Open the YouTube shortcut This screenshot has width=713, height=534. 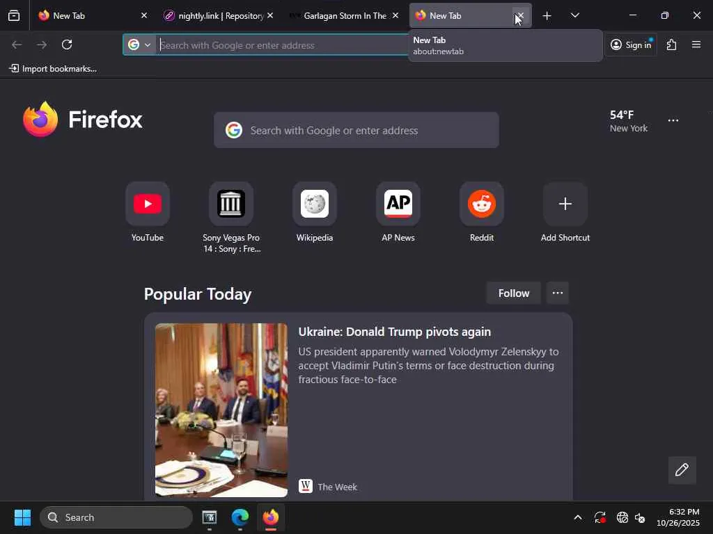tap(148, 204)
